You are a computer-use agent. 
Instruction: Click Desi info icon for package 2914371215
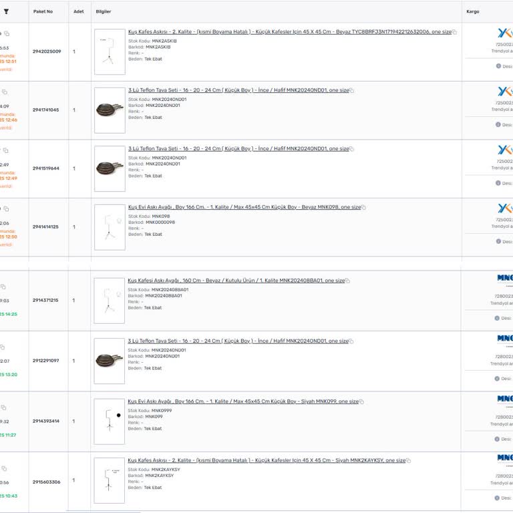point(497,318)
